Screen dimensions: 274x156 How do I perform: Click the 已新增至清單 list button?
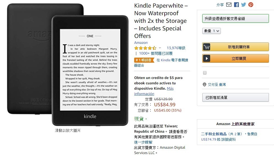pos(235,97)
